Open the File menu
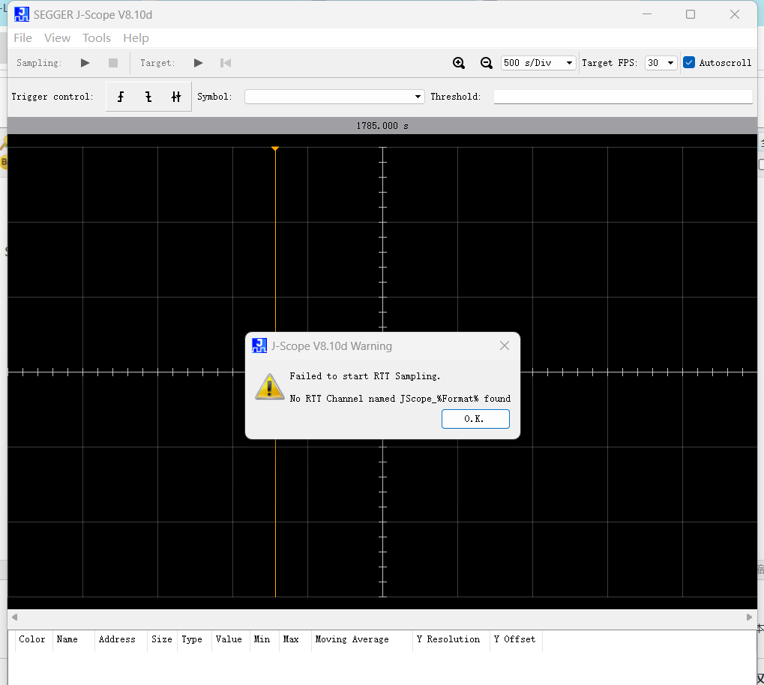 tap(23, 38)
